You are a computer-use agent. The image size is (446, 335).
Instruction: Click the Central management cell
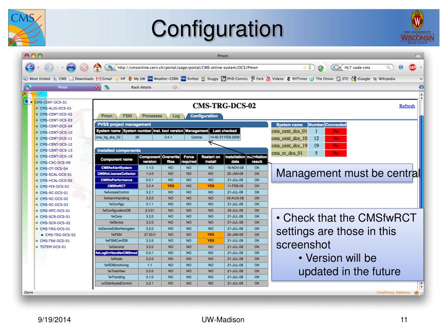[x=196, y=137]
